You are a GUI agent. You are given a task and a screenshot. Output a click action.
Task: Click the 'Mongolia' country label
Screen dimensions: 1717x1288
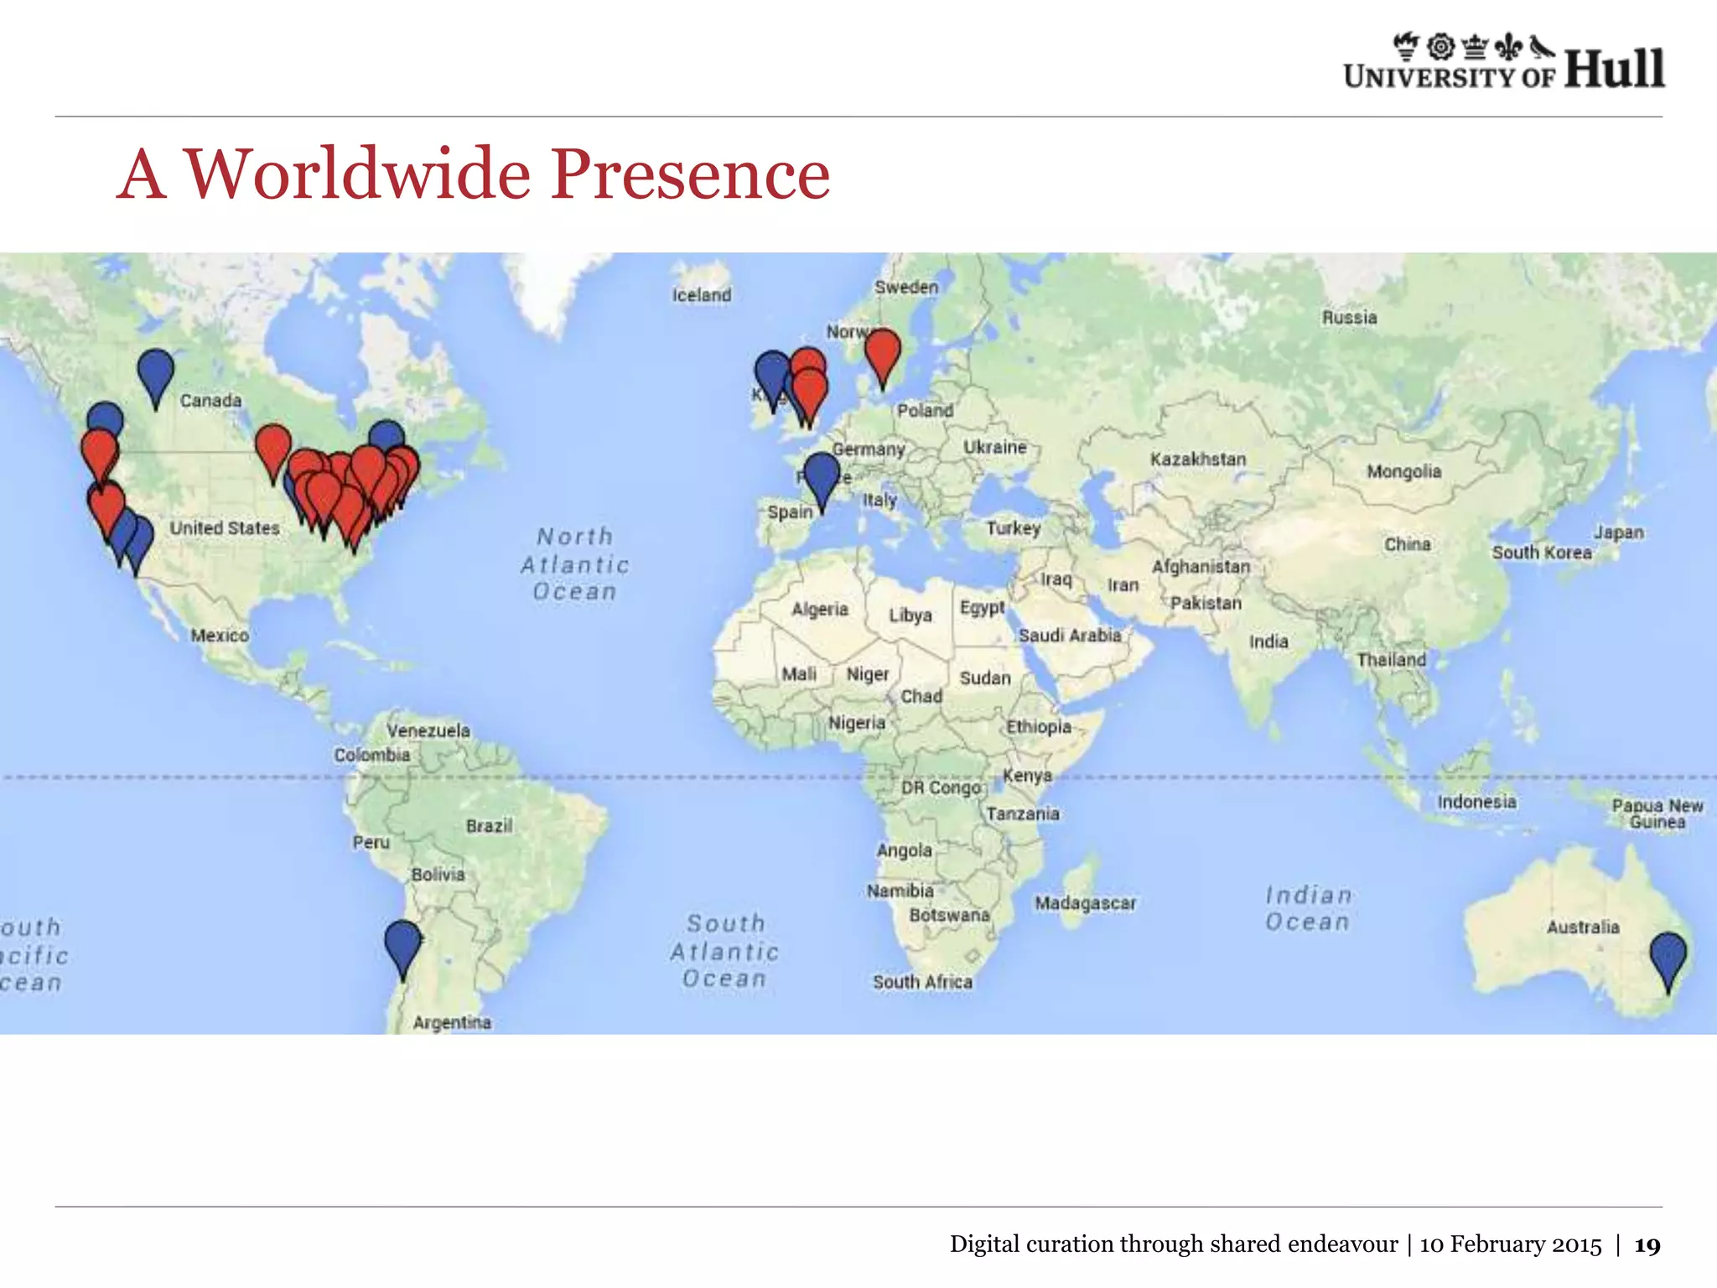pos(1404,471)
